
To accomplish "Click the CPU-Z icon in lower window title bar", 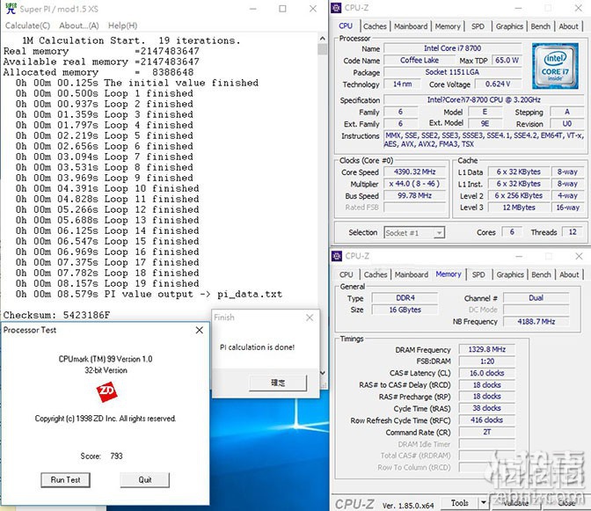I will click(337, 256).
